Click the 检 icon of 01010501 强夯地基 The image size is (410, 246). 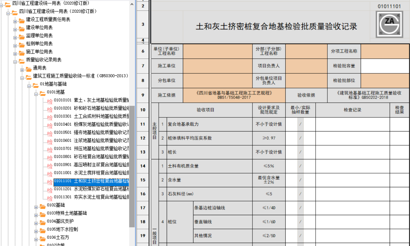tap(50, 134)
